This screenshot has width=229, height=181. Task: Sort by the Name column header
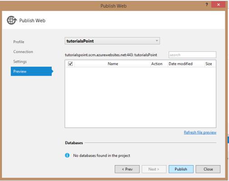[x=113, y=64]
